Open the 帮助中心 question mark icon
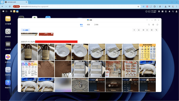This screenshot has height=101, width=179. [x=8, y=82]
